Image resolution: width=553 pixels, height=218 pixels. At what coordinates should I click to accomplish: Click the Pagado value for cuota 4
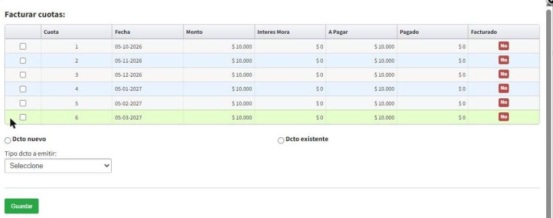point(462,89)
